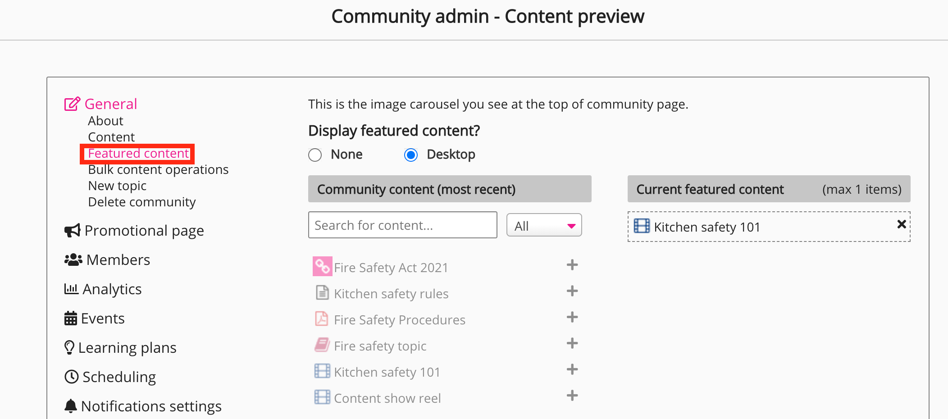Click the Search for content field

tap(402, 225)
